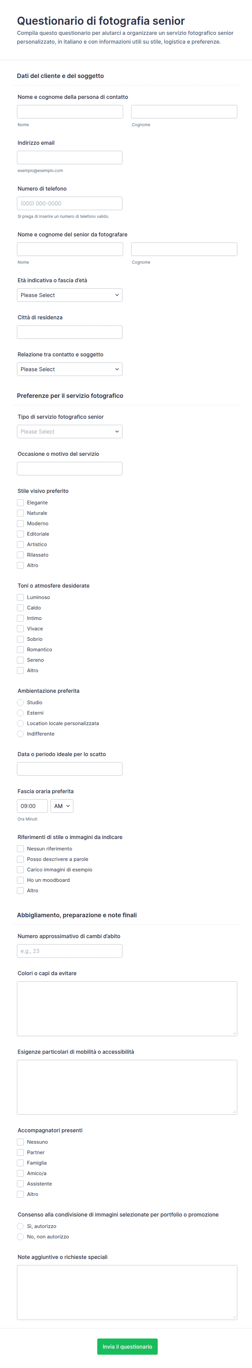252x1368 pixels.
Task: Click the Colori o capi da evitare textarea
Action: [x=127, y=1008]
